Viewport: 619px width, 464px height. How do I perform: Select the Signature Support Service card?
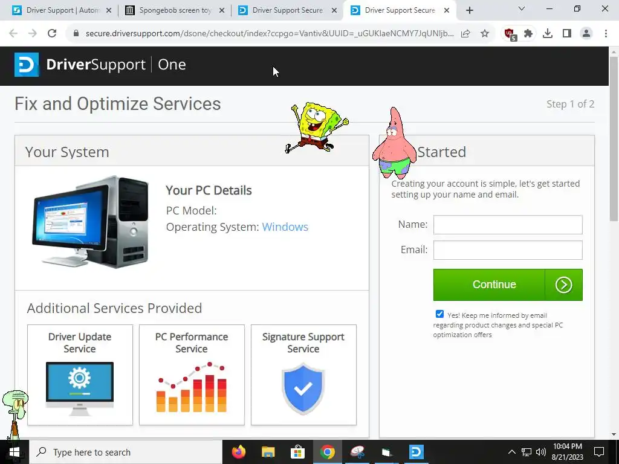(303, 375)
